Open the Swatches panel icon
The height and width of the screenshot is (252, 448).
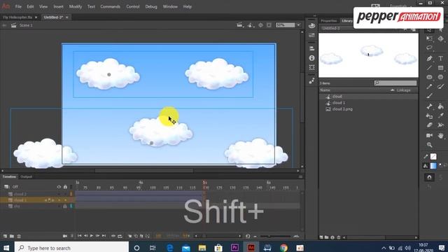311,35
